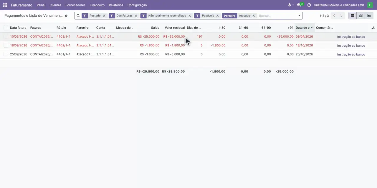This screenshot has width=377, height=188.
Task: Sort by Data fatura column header
Action: [x=18, y=28]
